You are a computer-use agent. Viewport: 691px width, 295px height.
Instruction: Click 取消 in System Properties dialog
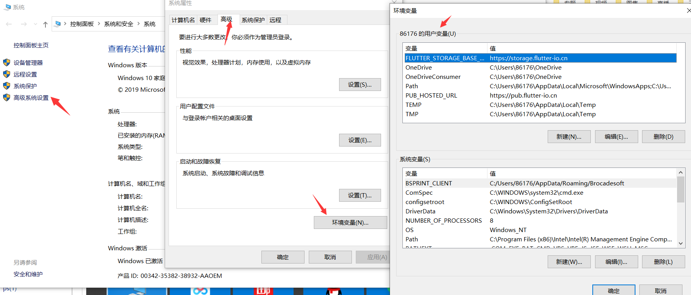tap(330, 257)
